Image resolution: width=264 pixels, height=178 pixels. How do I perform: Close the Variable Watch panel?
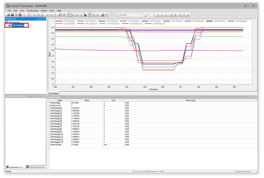coord(256,97)
